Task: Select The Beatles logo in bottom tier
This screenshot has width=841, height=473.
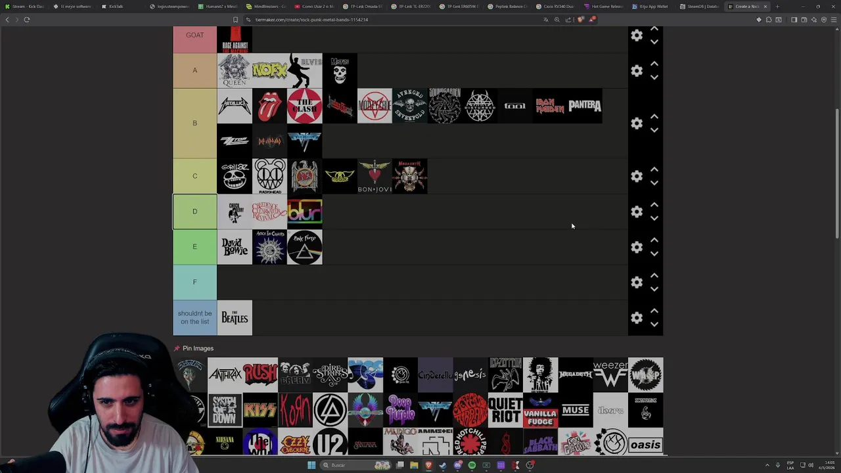Action: 235,318
